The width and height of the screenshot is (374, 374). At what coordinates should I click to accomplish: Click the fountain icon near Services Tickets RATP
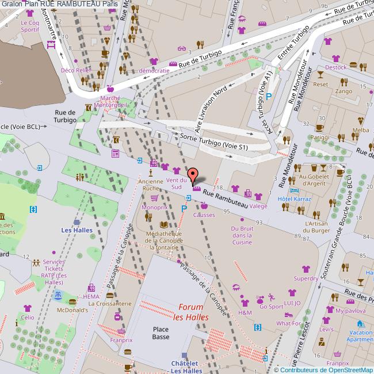tap(57, 295)
